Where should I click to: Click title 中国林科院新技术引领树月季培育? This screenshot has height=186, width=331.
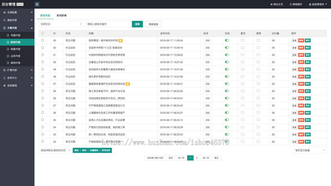coord(107,55)
